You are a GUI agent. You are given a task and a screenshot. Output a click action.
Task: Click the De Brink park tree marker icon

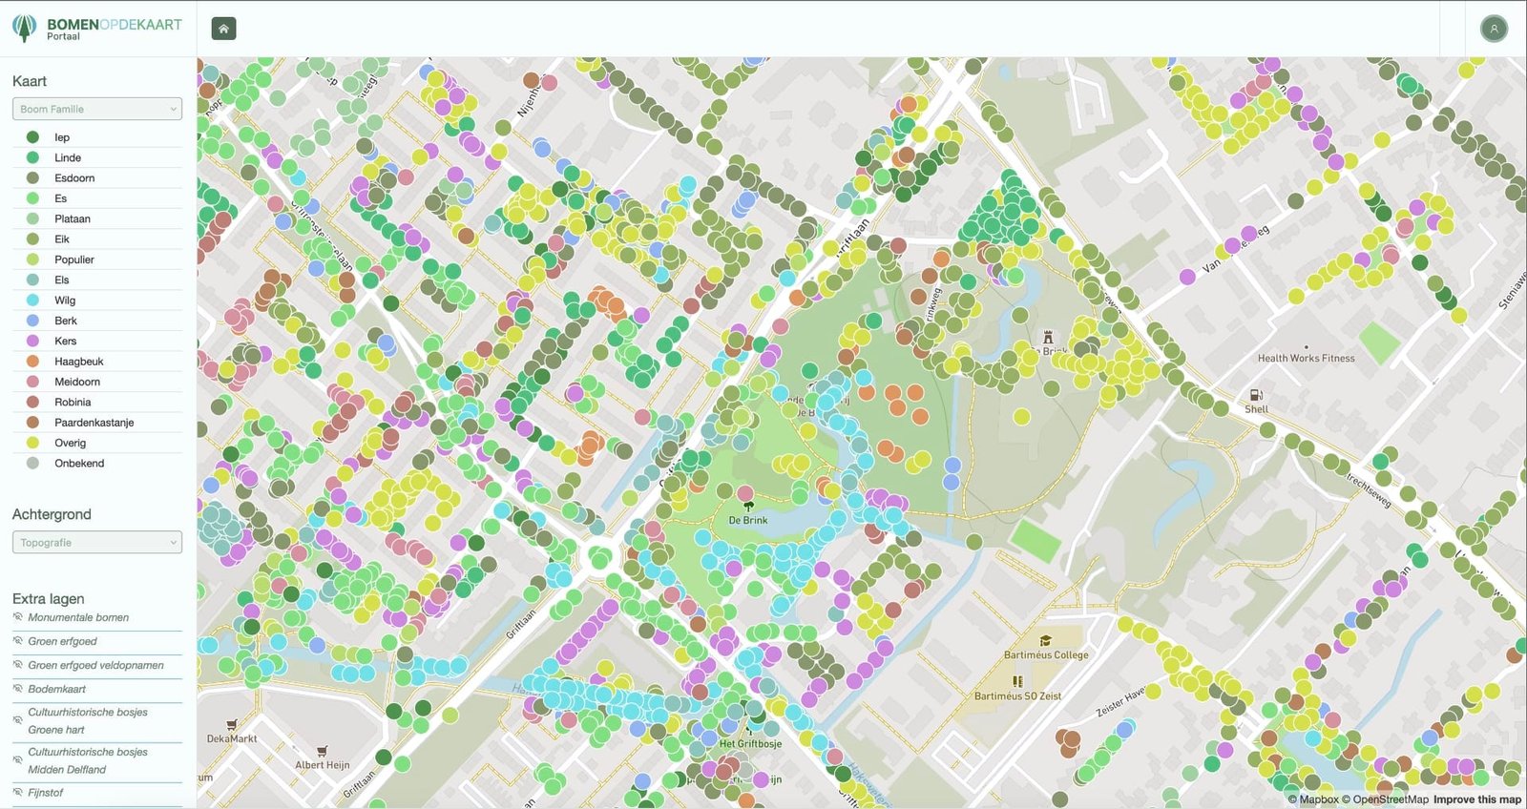click(x=748, y=506)
